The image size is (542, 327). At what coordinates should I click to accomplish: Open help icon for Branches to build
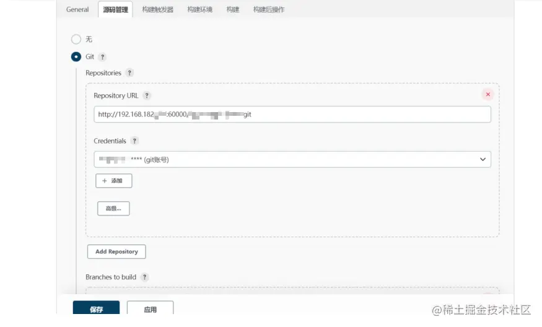click(144, 277)
